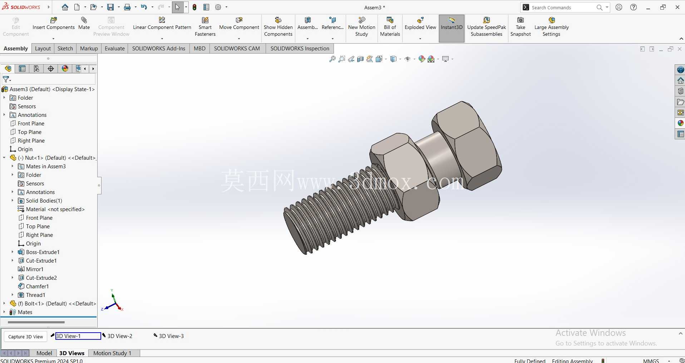Expand the Bolt<1> component node
The image size is (685, 363).
click(4, 304)
